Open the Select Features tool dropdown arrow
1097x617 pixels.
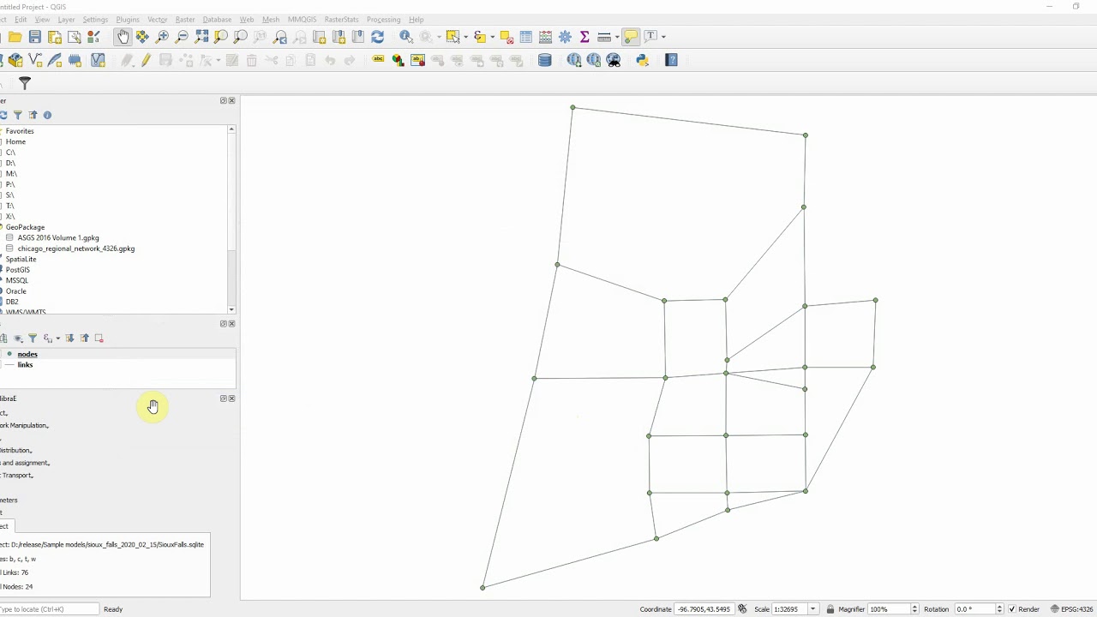[x=465, y=37]
